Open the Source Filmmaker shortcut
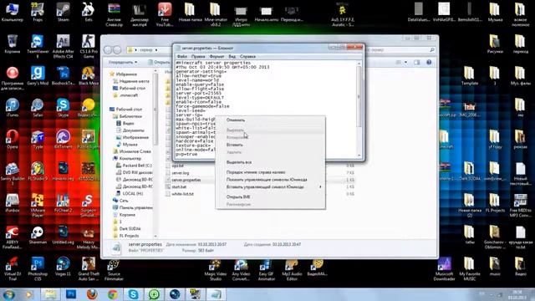 tap(114, 269)
